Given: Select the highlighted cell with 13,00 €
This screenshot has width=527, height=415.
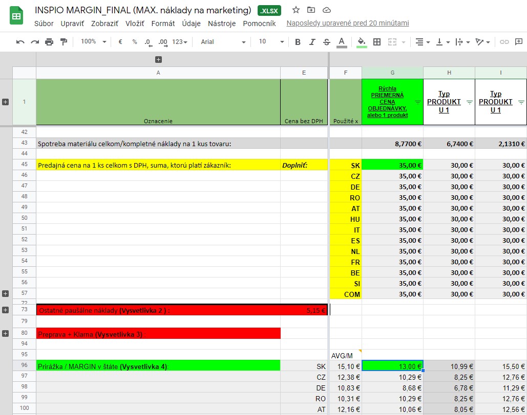Looking at the screenshot, I should tap(392, 366).
